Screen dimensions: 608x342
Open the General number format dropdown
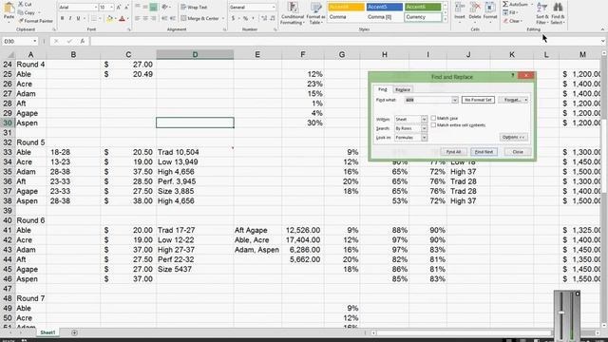tap(274, 8)
